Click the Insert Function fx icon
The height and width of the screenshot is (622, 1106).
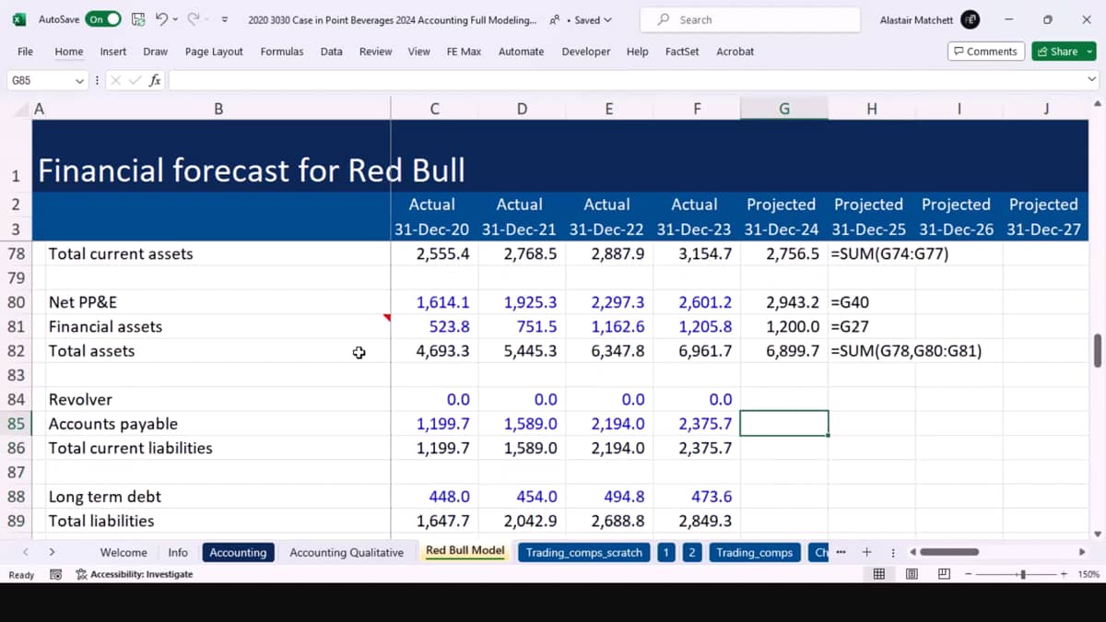(155, 80)
